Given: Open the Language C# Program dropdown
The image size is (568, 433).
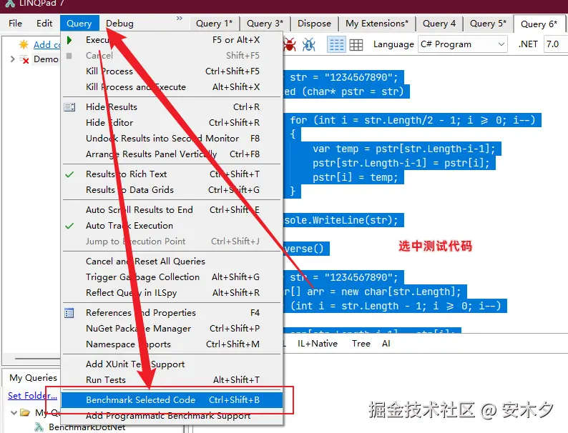Looking at the screenshot, I should [463, 44].
